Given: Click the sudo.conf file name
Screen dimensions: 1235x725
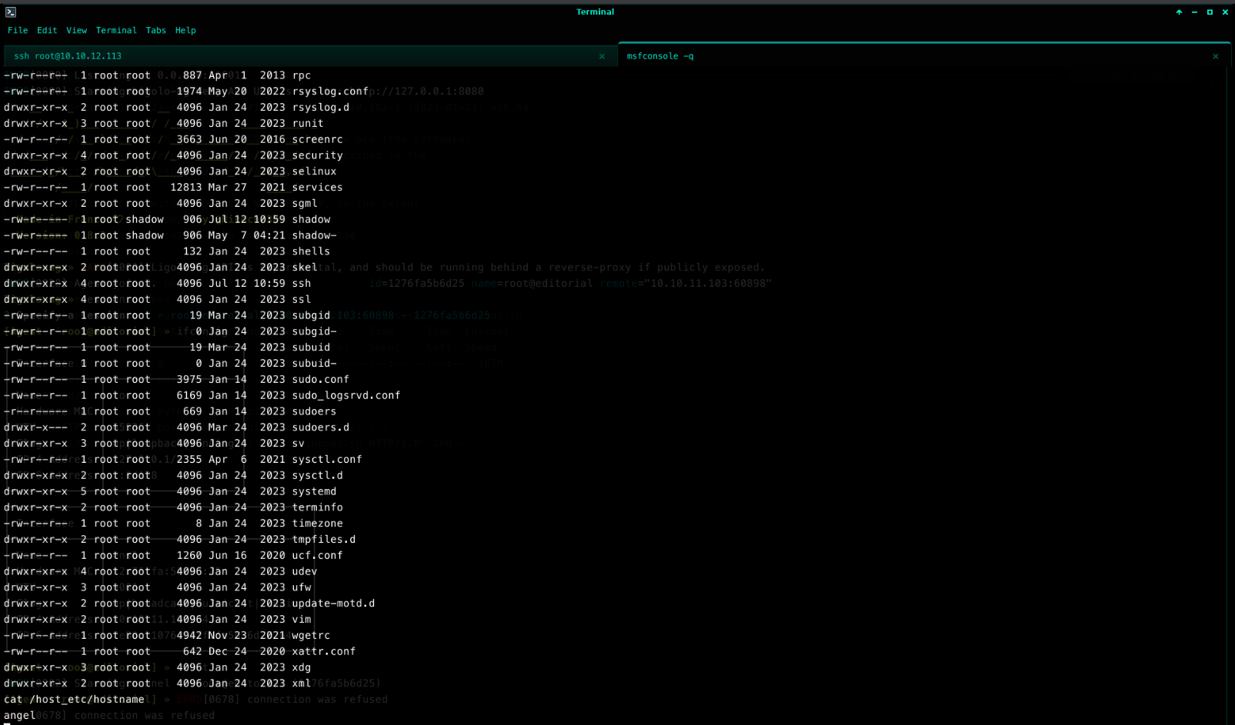Looking at the screenshot, I should pyautogui.click(x=321, y=380).
